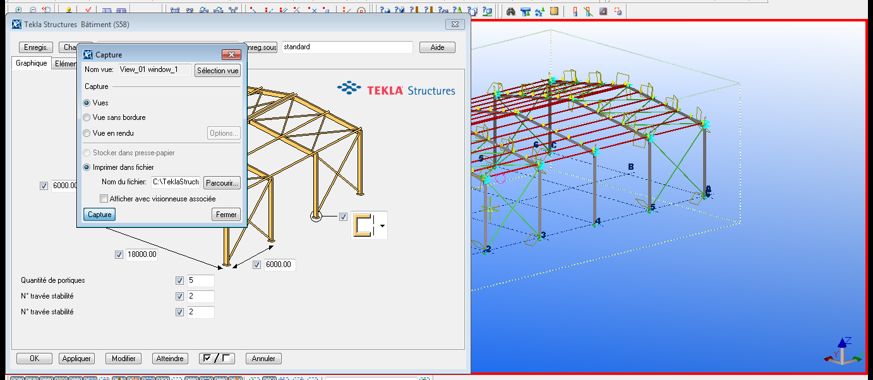
Task: Toggle checkbox beside 18000.00 dimension
Action: click(x=119, y=254)
